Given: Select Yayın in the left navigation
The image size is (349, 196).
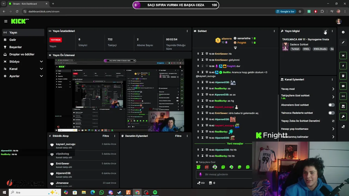Looking at the screenshot, I should click(23, 32).
